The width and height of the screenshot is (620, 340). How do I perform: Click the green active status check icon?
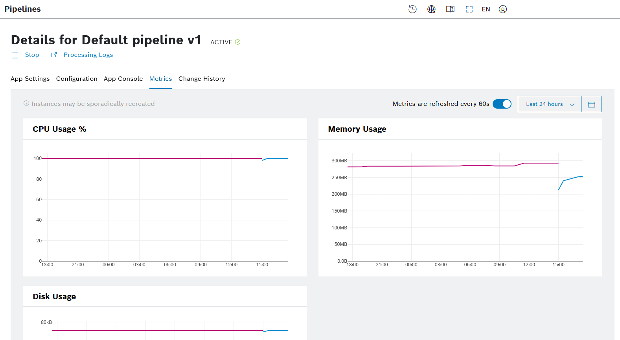[238, 42]
